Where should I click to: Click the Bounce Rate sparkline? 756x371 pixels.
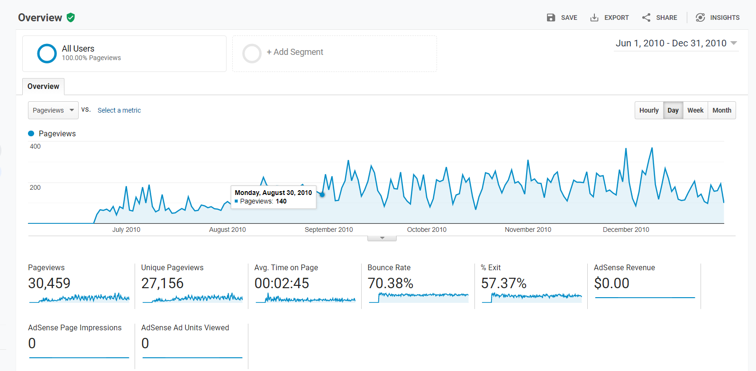pyautogui.click(x=419, y=298)
